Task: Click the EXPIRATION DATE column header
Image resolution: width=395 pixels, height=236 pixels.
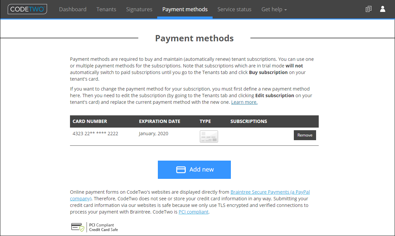Action: coord(160,121)
